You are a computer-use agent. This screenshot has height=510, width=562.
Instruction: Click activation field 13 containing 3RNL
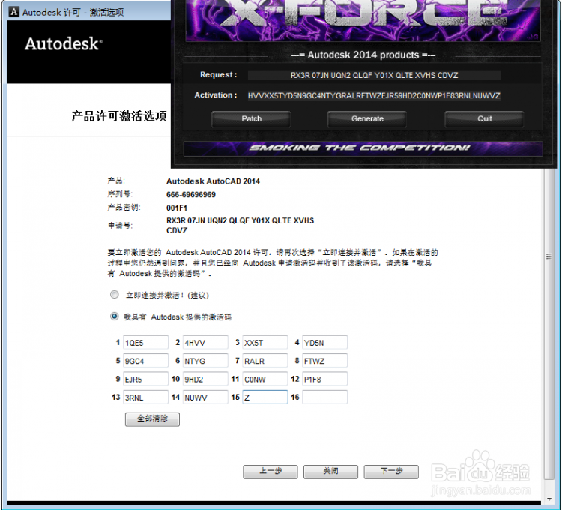[x=145, y=397]
